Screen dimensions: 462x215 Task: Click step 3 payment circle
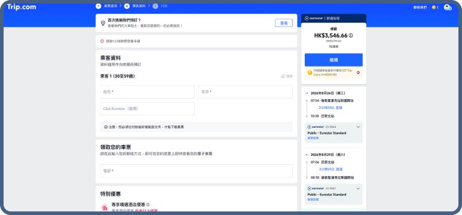(155, 6)
